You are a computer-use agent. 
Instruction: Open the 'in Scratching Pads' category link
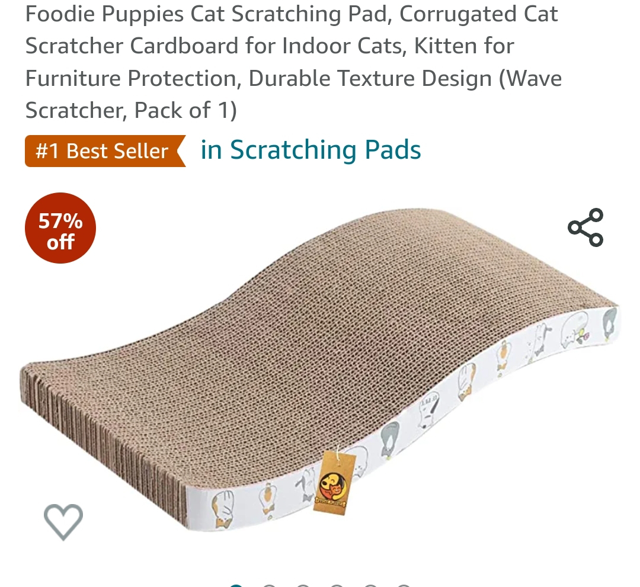pos(311,150)
